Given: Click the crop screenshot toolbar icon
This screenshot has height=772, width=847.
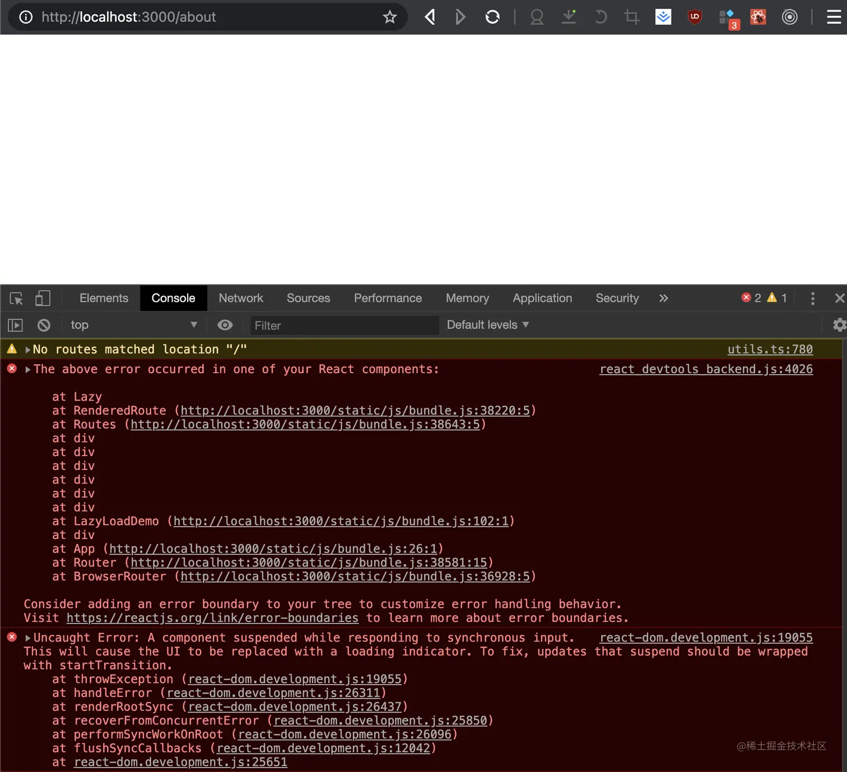Looking at the screenshot, I should coord(632,17).
